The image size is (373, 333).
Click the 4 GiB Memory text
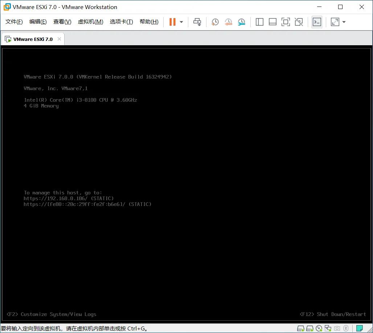(41, 106)
